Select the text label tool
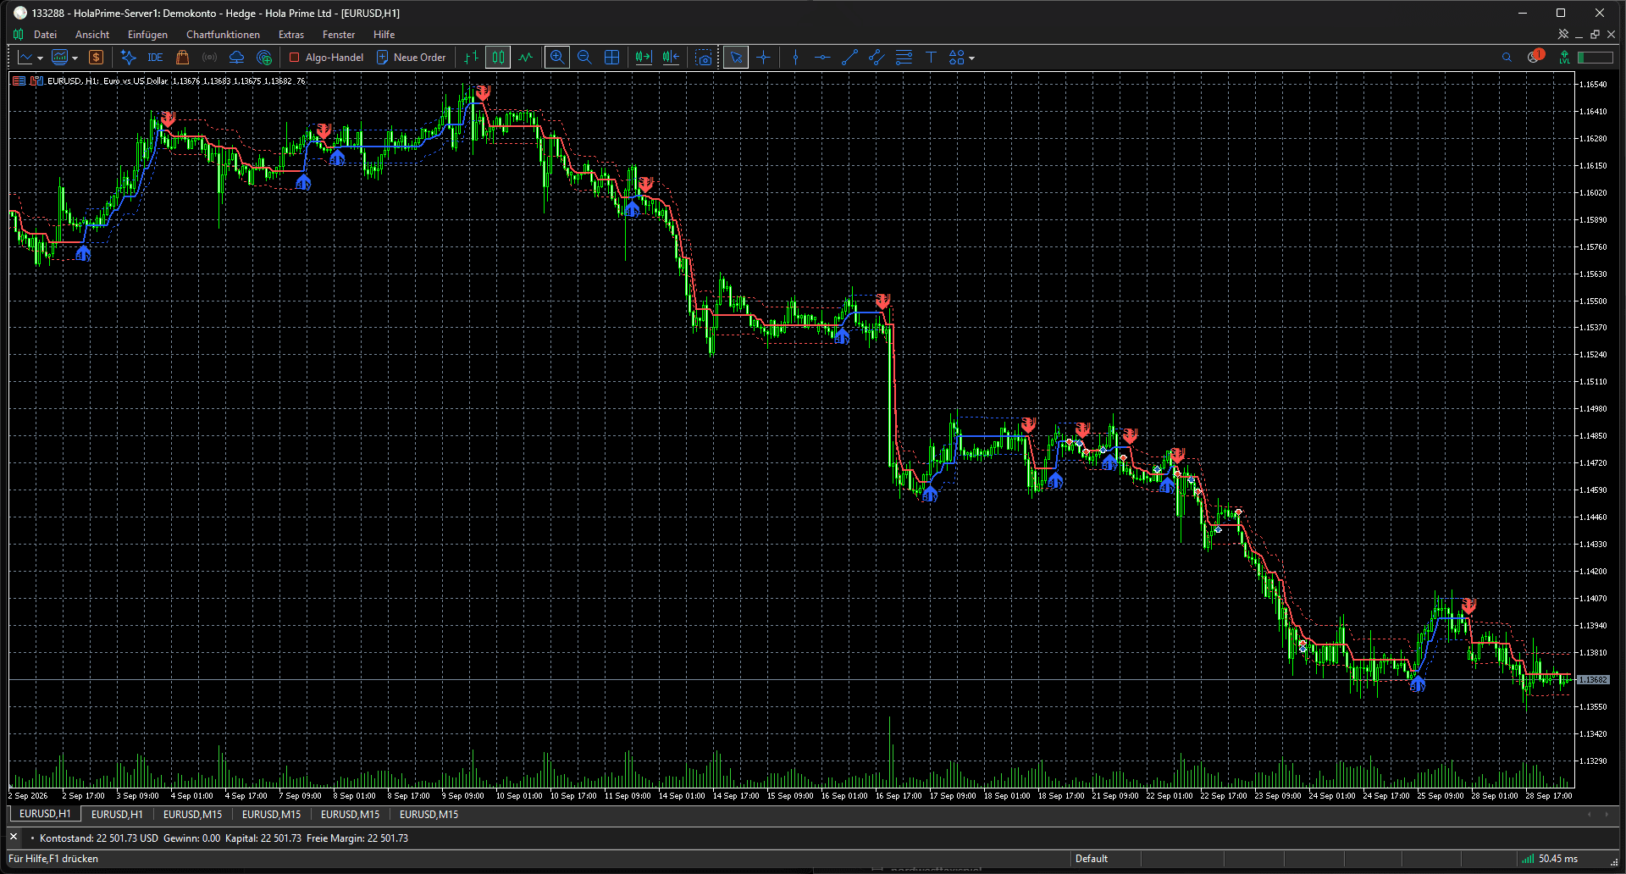 click(931, 58)
